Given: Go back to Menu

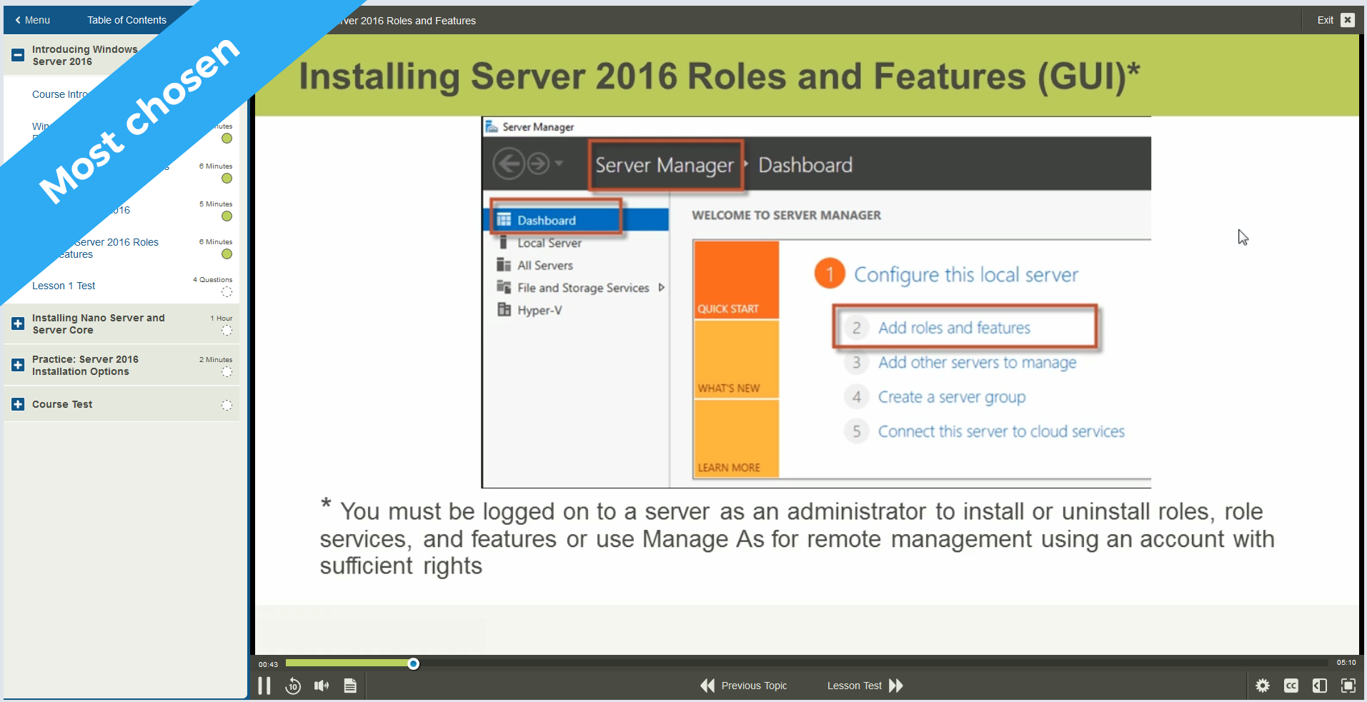Looking at the screenshot, I should click(x=32, y=20).
